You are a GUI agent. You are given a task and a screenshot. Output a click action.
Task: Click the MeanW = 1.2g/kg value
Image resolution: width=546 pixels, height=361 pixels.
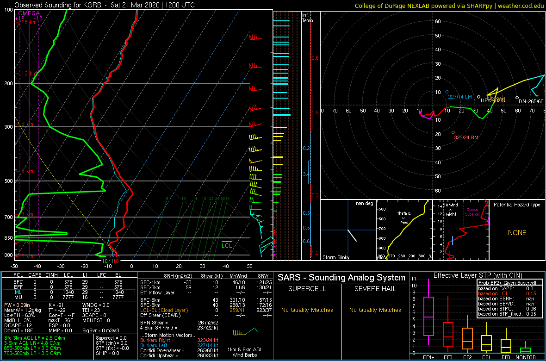pyautogui.click(x=23, y=310)
